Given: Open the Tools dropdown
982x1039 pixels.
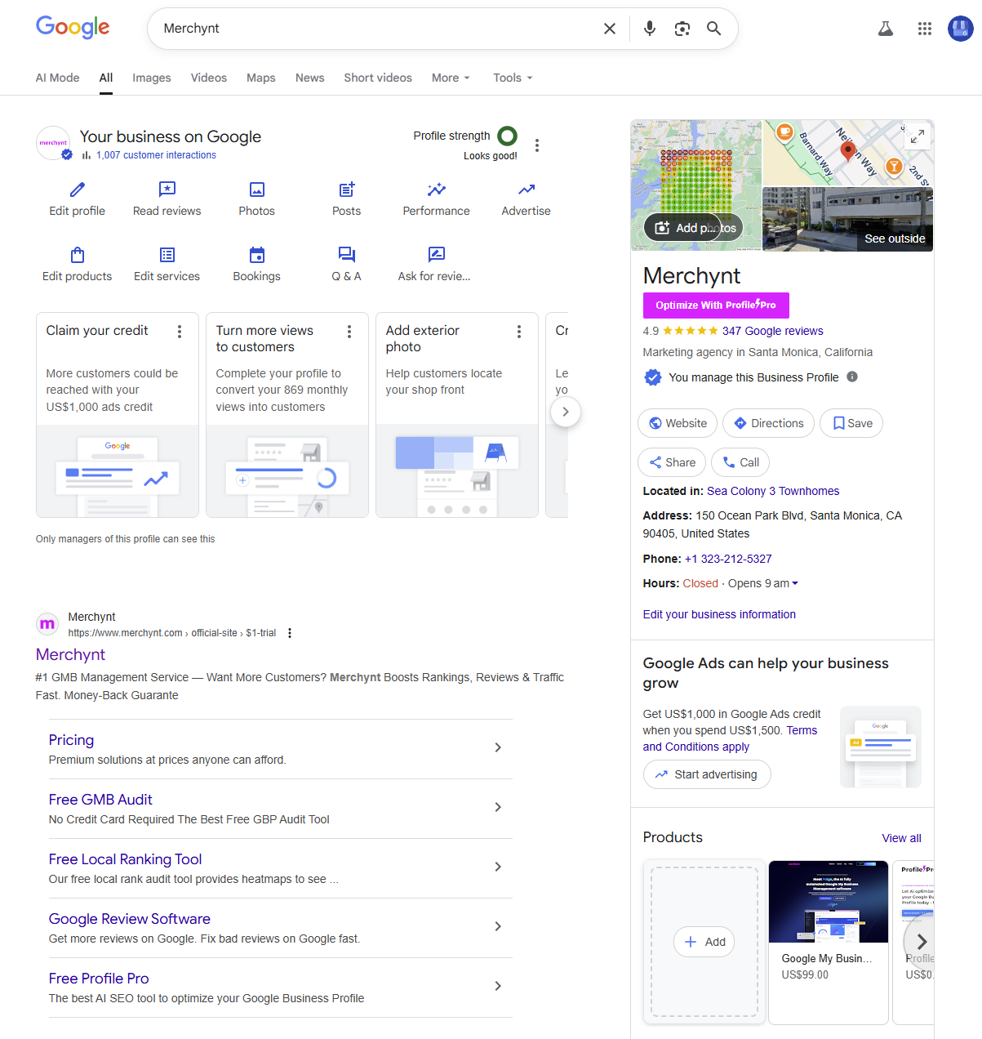Looking at the screenshot, I should pos(513,78).
